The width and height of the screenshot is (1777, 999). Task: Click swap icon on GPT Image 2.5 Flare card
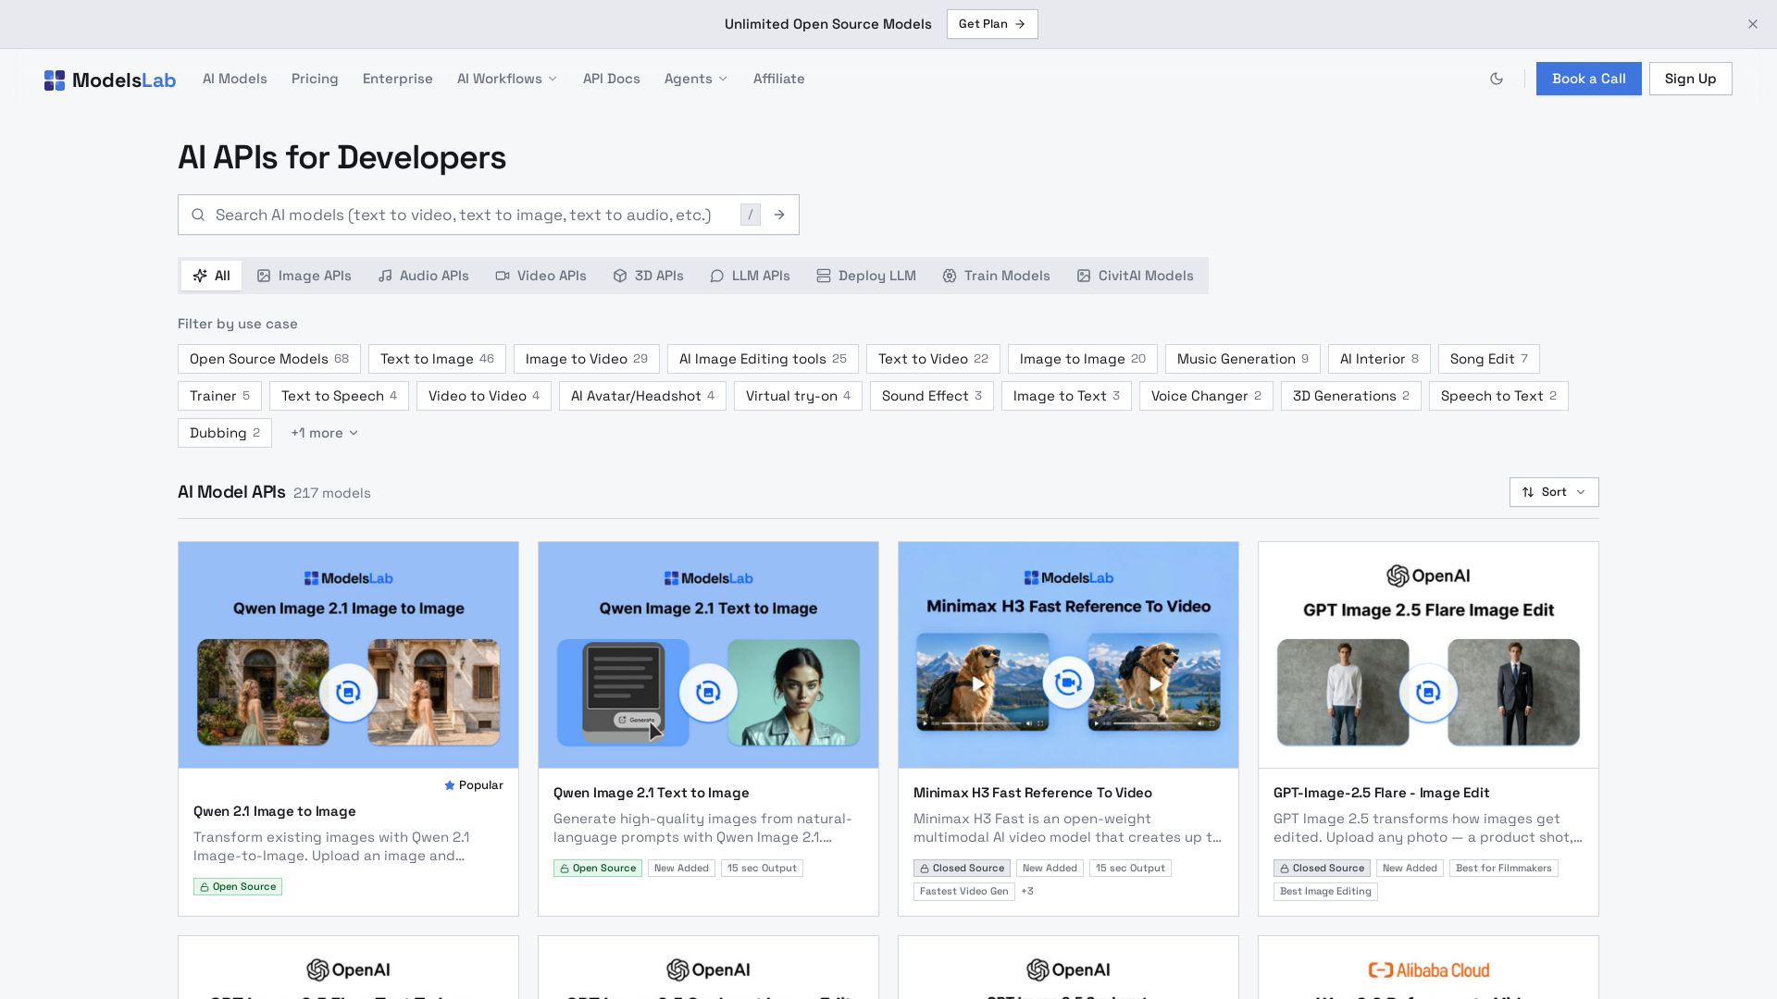click(x=1428, y=692)
